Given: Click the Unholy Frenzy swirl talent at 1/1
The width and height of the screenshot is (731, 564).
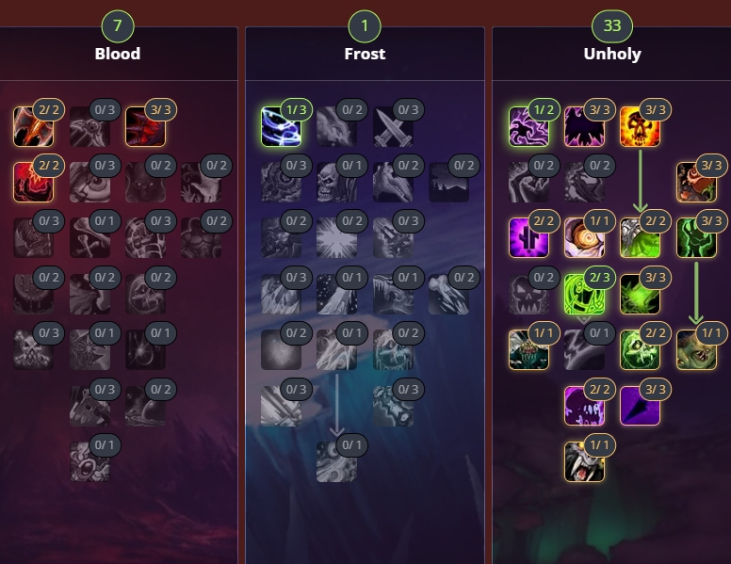Looking at the screenshot, I should [x=584, y=237].
